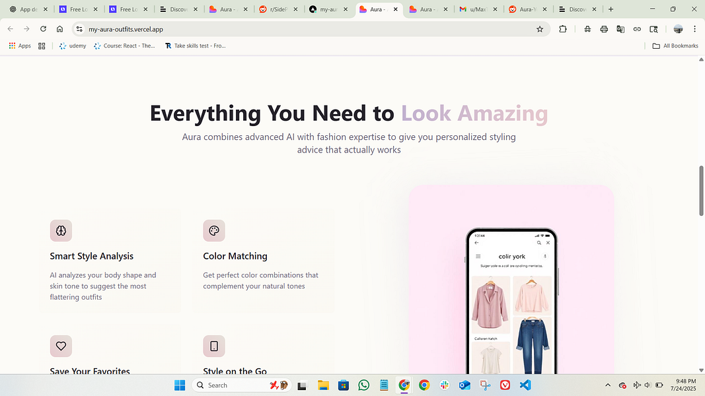Screen dimensions: 705x396
Task: Click the incognito hat-and-glasses toolbar icon
Action: click(587, 29)
